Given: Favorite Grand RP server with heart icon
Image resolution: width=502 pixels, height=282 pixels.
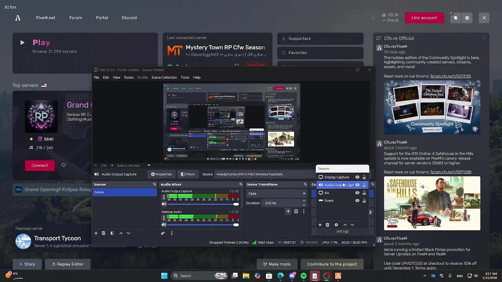Looking at the screenshot, I should [x=64, y=165].
